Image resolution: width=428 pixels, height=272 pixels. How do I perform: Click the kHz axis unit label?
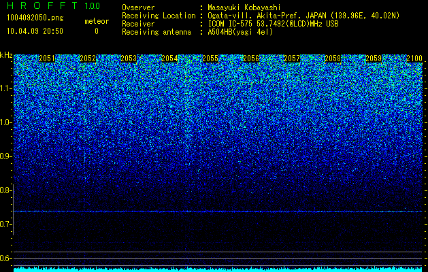coord(6,55)
